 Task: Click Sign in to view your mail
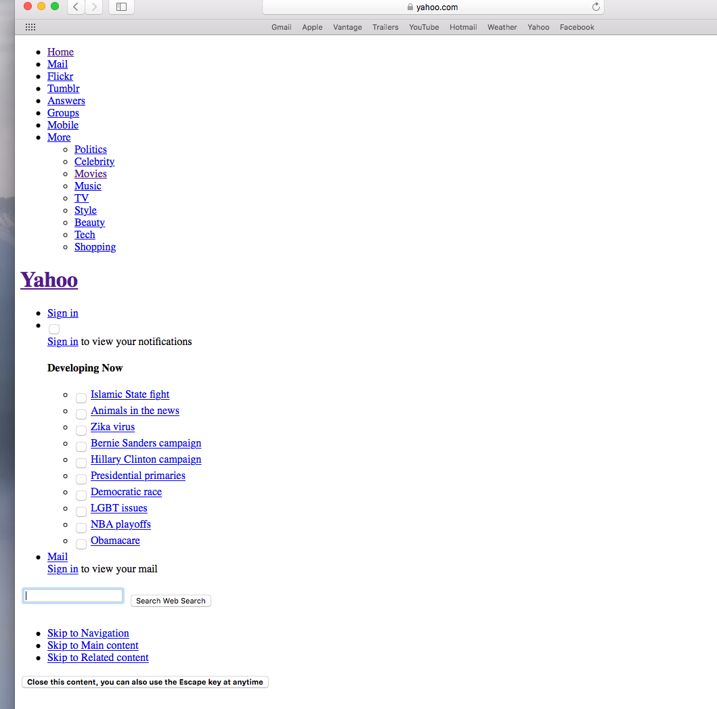tap(63, 569)
